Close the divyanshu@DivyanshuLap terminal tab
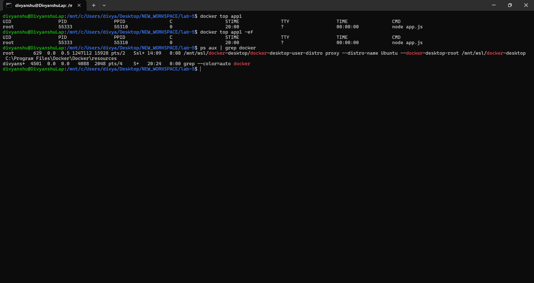Screen dimensions: 534x283 click(x=79, y=5)
